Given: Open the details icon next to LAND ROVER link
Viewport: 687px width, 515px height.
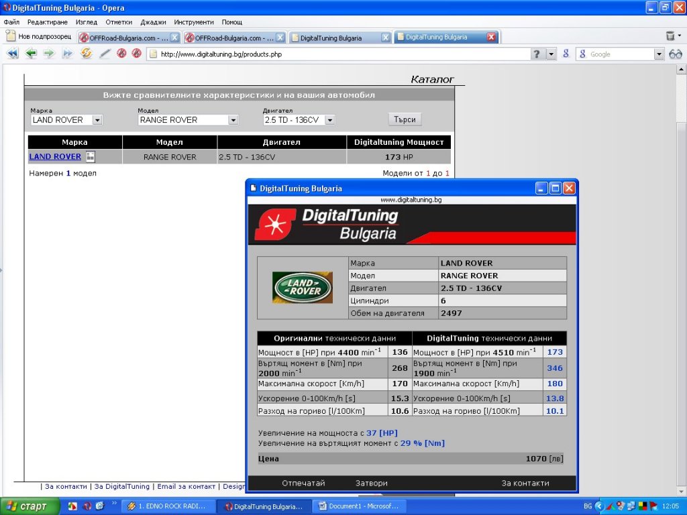Looking at the screenshot, I should tap(91, 156).
